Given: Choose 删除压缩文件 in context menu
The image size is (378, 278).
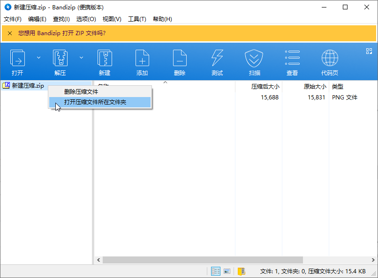Looking at the screenshot, I should point(100,92).
